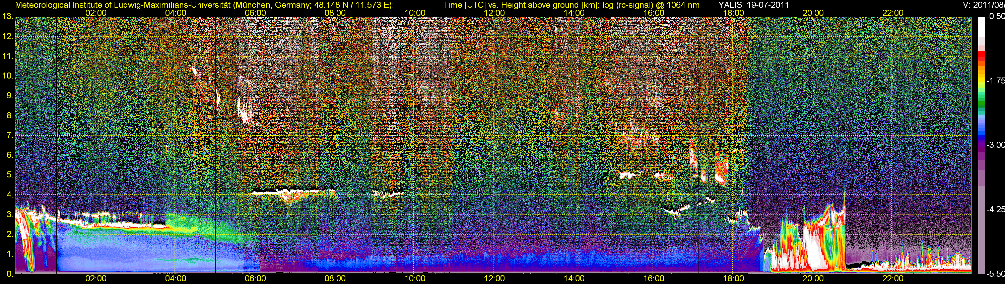This screenshot has height=284, width=1005.
Task: Click the height axis label 8
Action: [x=9, y=116]
